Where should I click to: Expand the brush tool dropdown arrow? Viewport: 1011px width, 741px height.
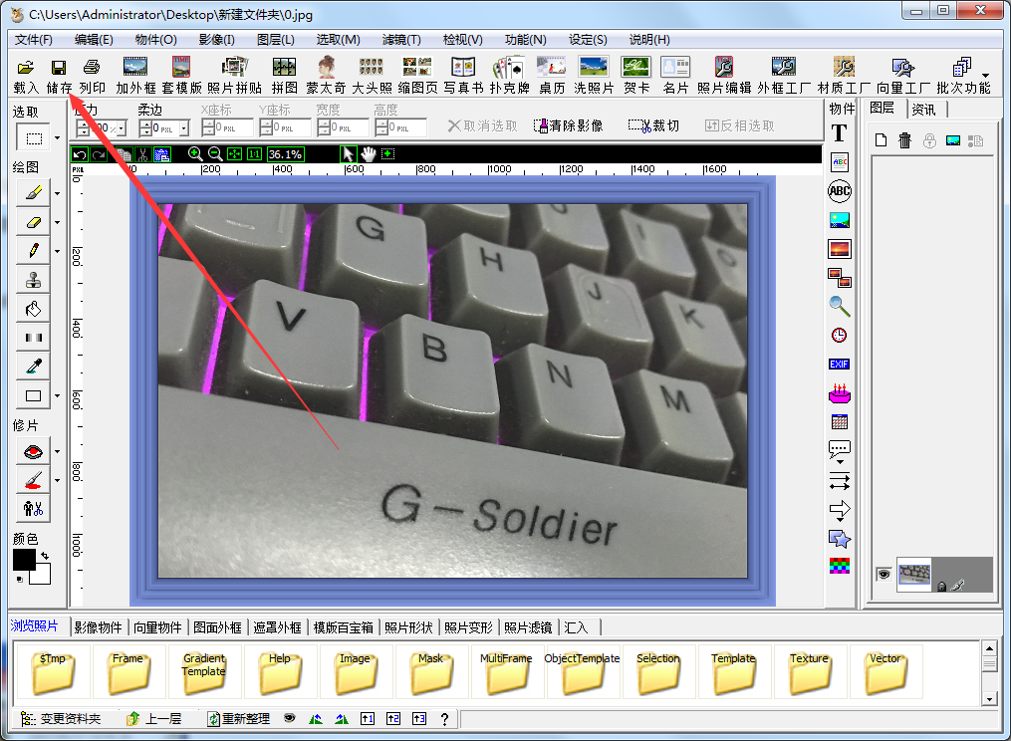(58, 193)
